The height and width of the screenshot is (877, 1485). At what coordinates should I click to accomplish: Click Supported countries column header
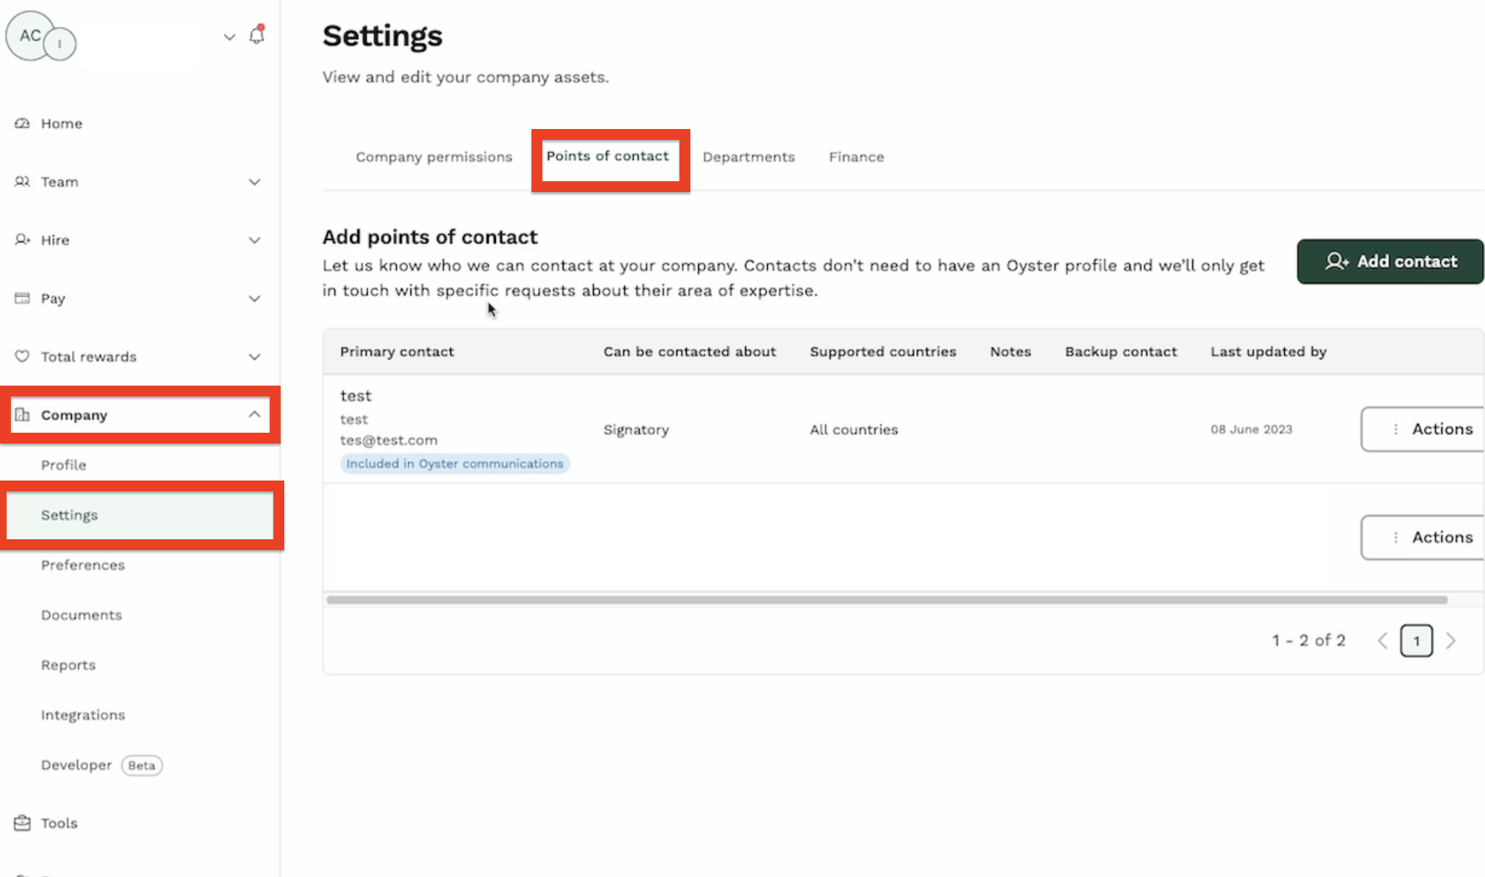pyautogui.click(x=883, y=352)
